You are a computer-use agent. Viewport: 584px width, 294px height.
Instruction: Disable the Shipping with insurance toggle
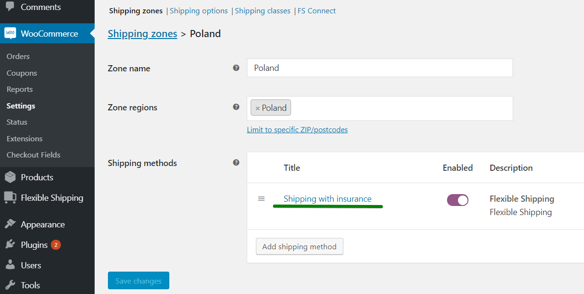tap(457, 200)
